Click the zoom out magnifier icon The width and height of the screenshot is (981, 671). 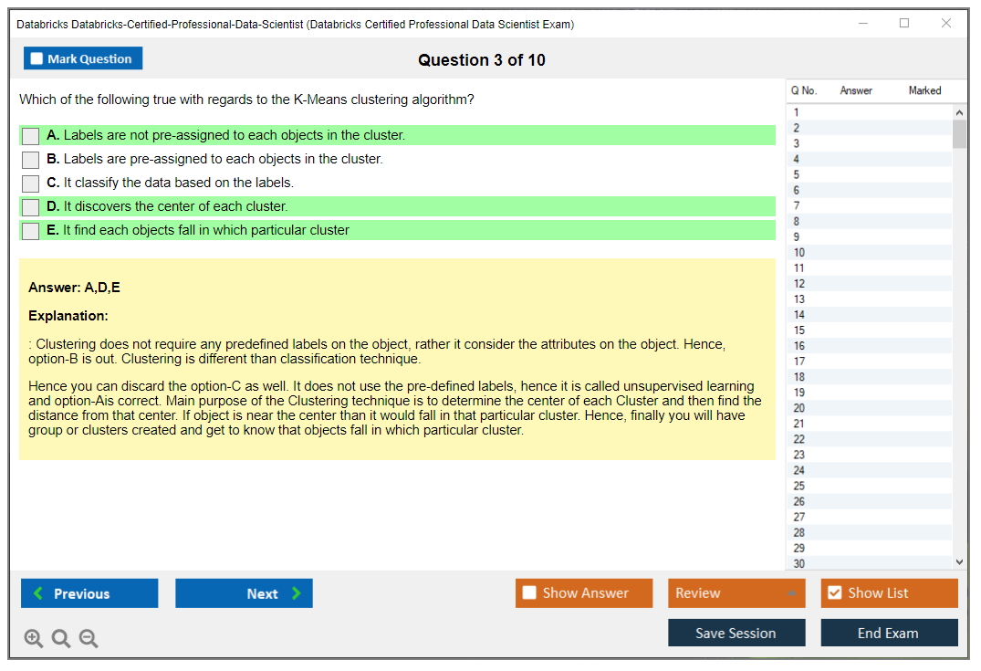click(89, 639)
